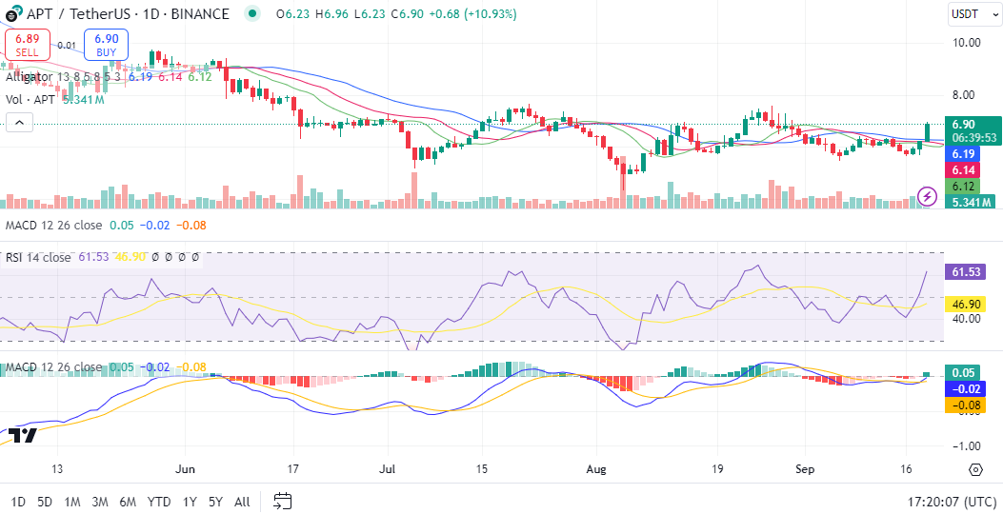This screenshot has width=1003, height=514.
Task: Select the YTD time range
Action: (x=159, y=502)
